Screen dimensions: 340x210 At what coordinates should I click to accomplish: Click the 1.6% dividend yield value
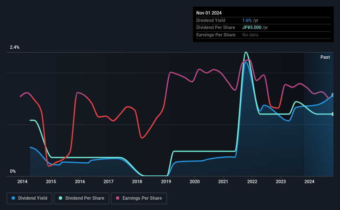(247, 20)
